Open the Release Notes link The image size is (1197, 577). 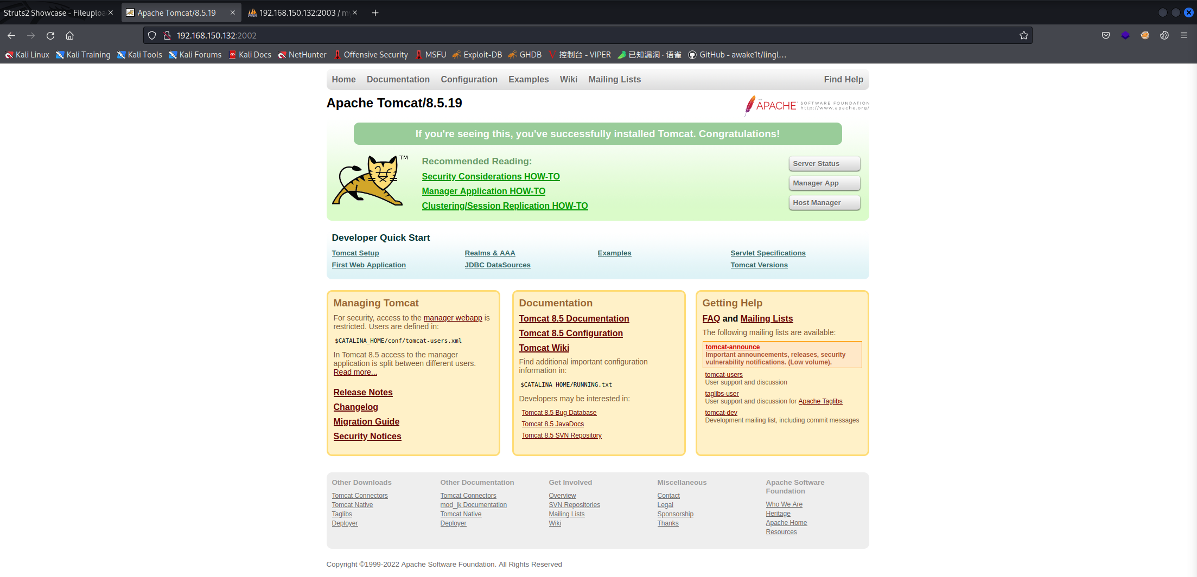363,392
